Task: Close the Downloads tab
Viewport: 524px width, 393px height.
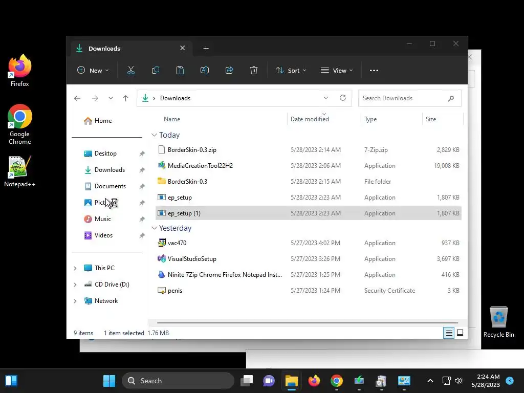Action: tap(183, 48)
